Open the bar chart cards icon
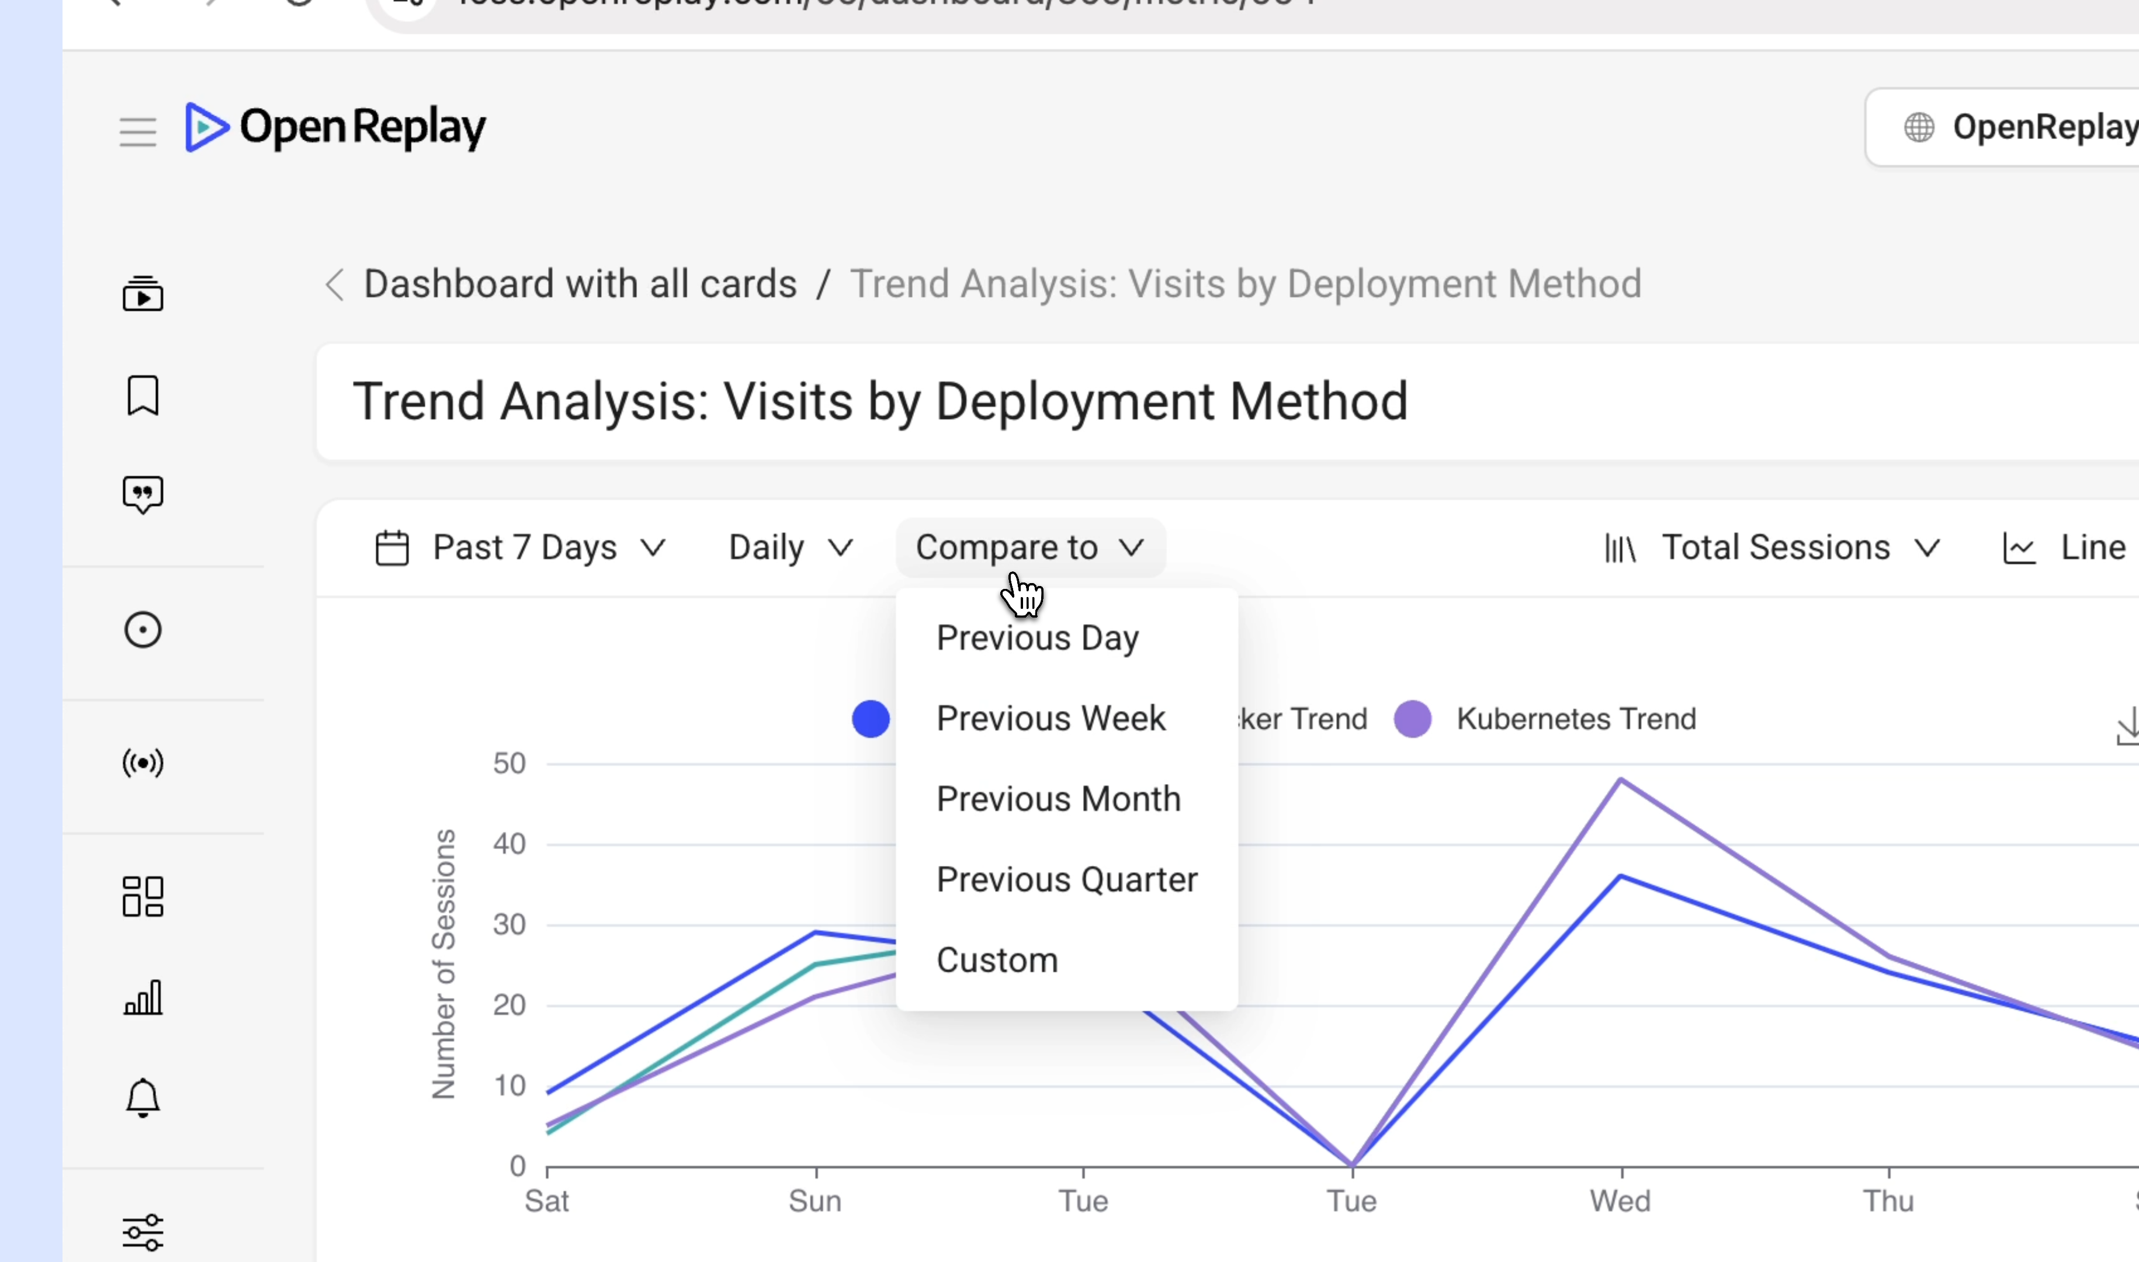This screenshot has width=2139, height=1262. pyautogui.click(x=143, y=997)
